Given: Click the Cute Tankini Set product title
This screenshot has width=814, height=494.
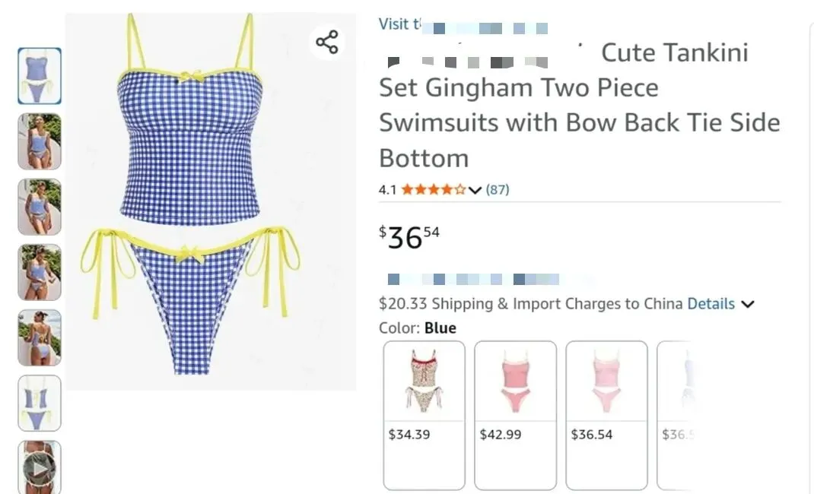Looking at the screenshot, I should tap(578, 105).
